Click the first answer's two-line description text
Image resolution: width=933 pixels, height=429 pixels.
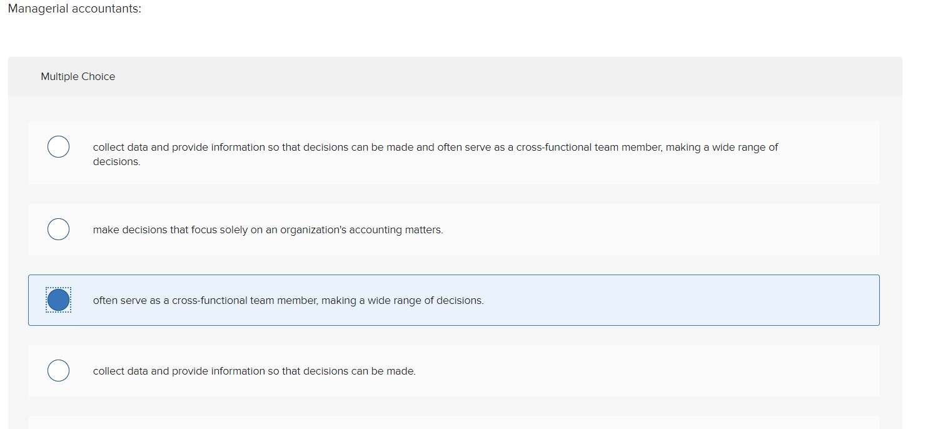435,154
